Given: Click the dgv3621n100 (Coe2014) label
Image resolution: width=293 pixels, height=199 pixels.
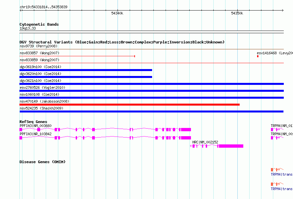Looking at the screenshot, I should 40,81.
